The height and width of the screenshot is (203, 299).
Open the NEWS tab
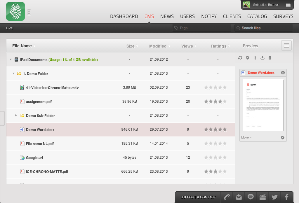167,16
